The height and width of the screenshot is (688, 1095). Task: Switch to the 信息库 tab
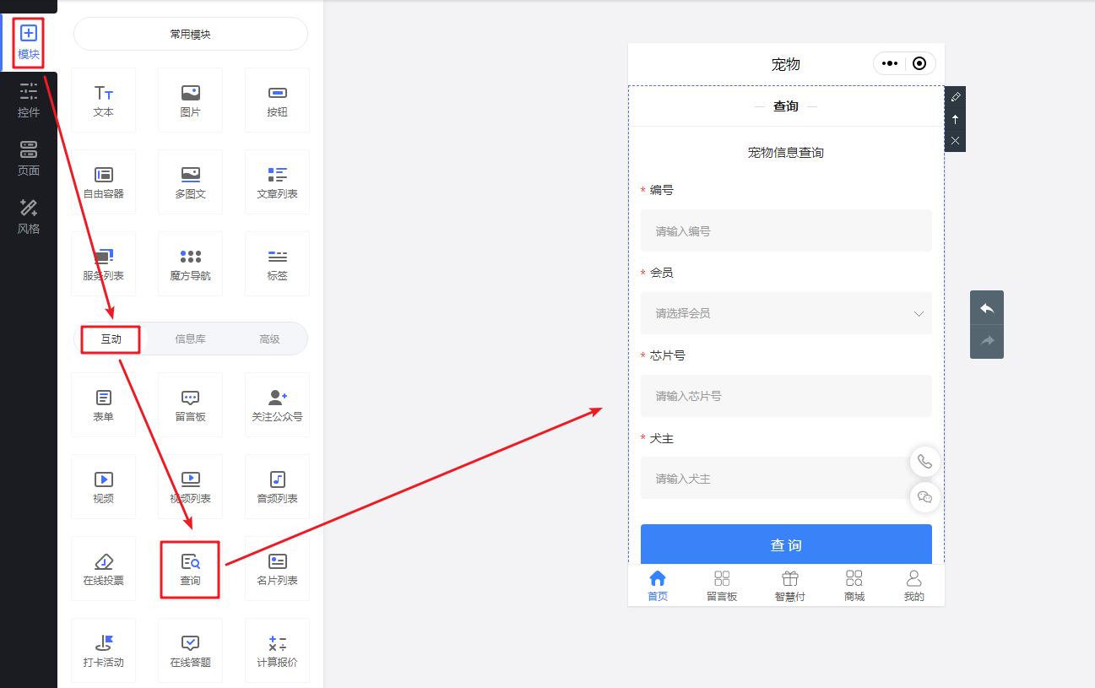pos(191,339)
